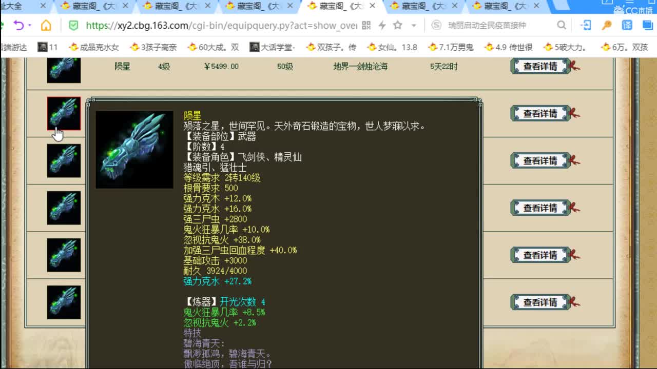Image resolution: width=657 pixels, height=369 pixels.
Task: Click the 陨星 item name in first row
Action: point(122,67)
